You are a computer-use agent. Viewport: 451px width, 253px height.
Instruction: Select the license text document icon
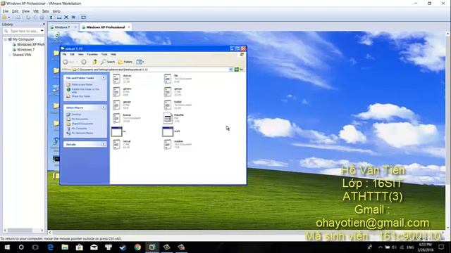tap(116, 118)
